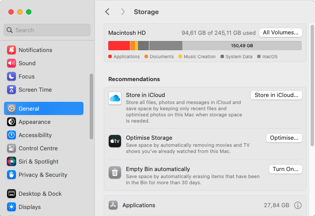
Task: Click the Notifications bell icon
Action: 11,50
